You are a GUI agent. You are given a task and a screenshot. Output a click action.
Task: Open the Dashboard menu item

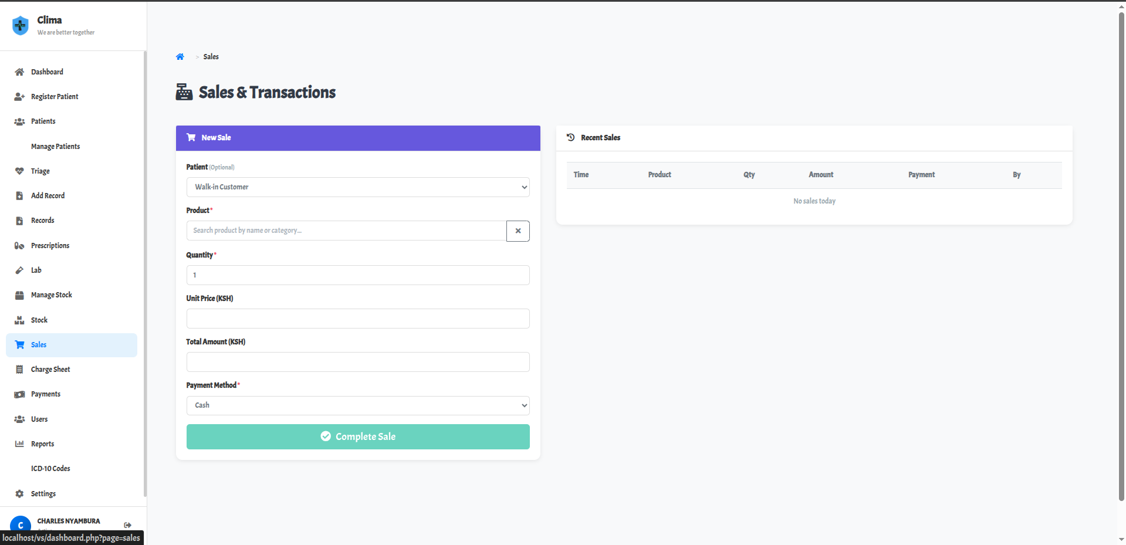coord(47,72)
